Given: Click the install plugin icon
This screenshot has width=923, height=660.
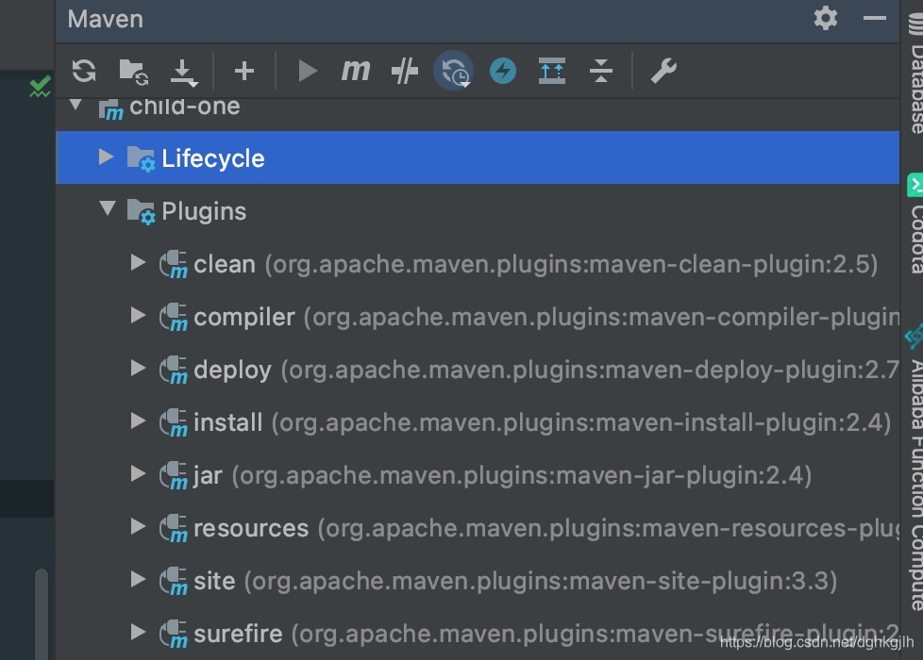Looking at the screenshot, I should [x=174, y=423].
